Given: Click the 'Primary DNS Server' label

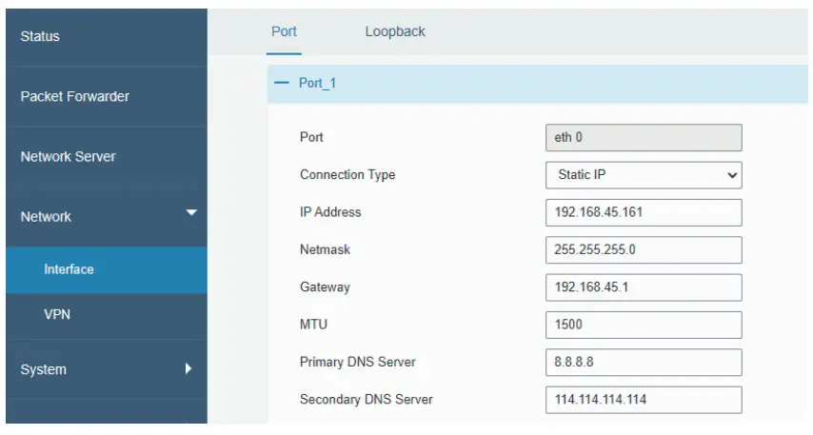Looking at the screenshot, I should pos(358,362).
